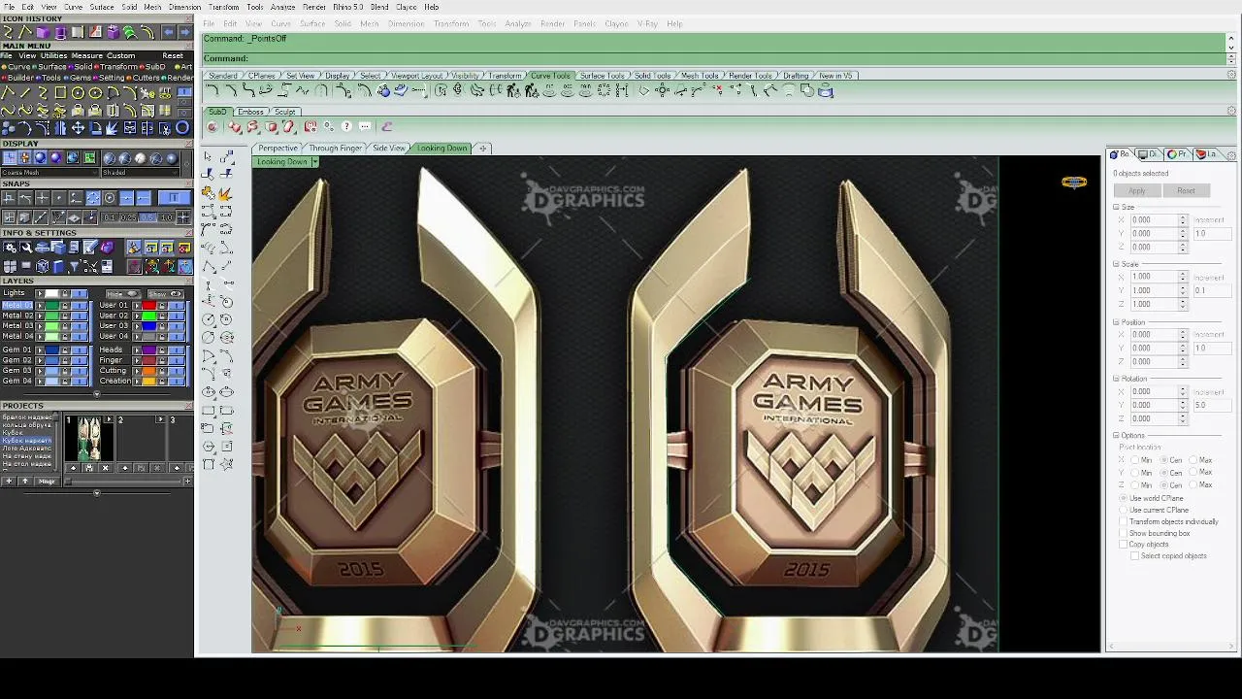Open settings gear icon in Info panel
The width and height of the screenshot is (1242, 699).
point(10,248)
